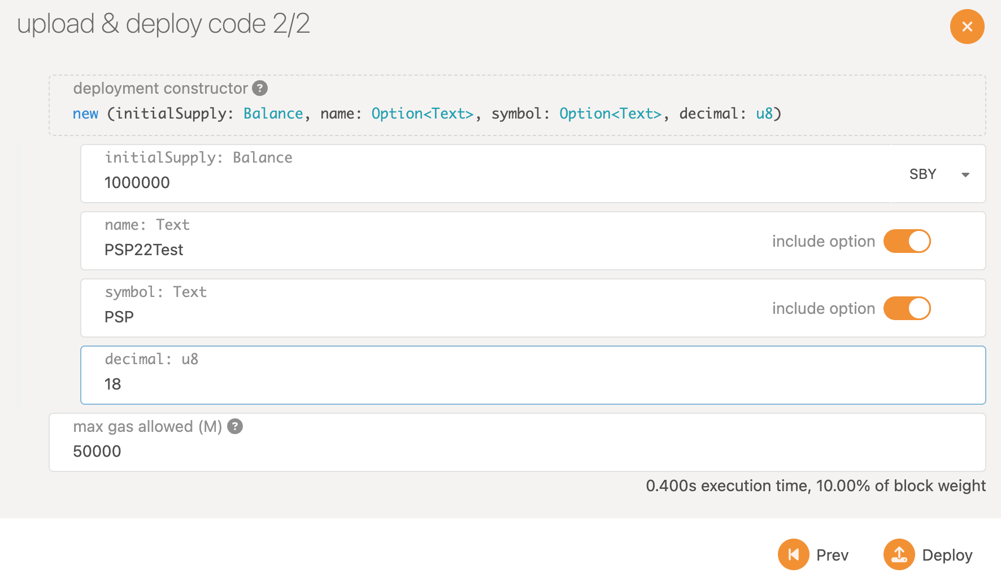Close the upload & deploy code dialog
This screenshot has height=586, width=1001.
tap(967, 27)
